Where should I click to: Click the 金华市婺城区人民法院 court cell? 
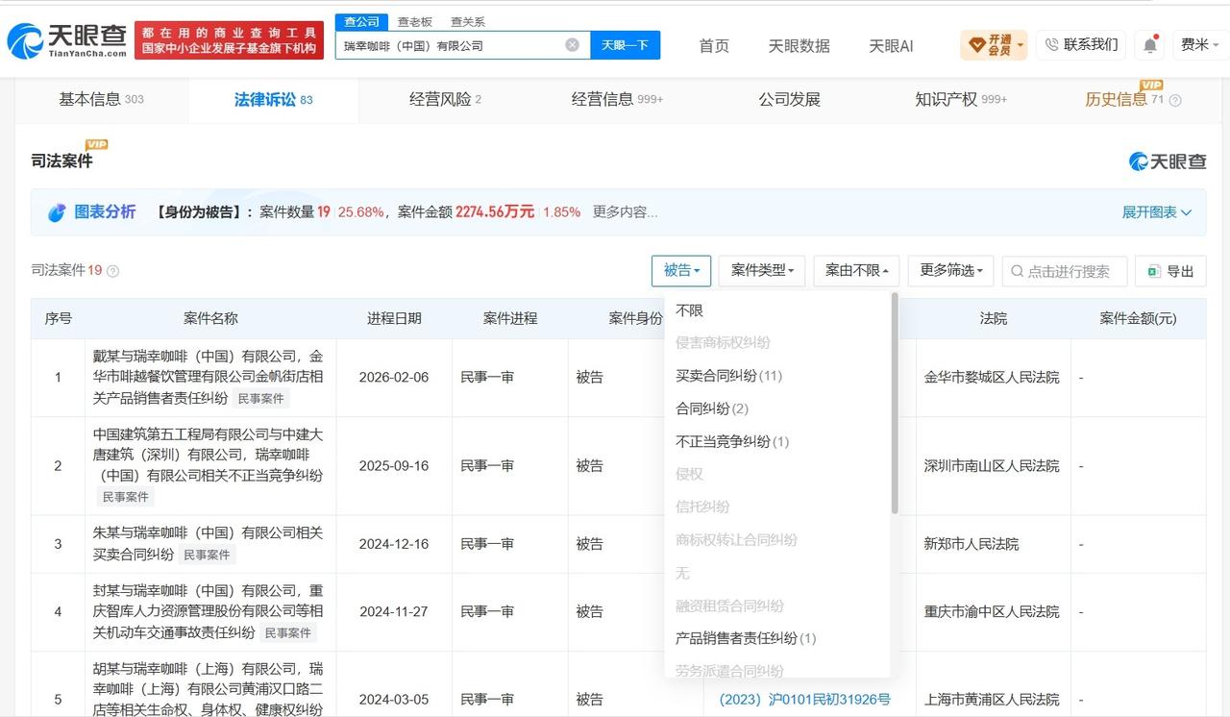pos(992,377)
